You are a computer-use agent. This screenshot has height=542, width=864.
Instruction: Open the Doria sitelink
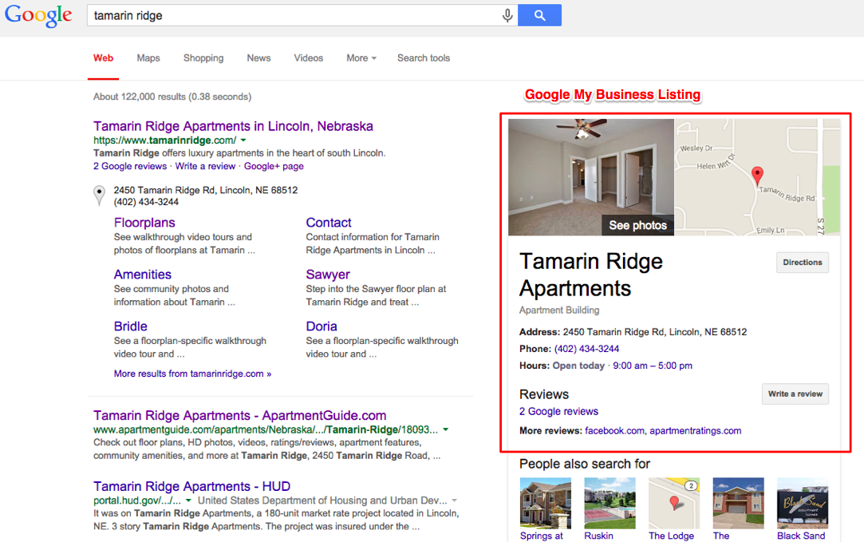coord(322,326)
